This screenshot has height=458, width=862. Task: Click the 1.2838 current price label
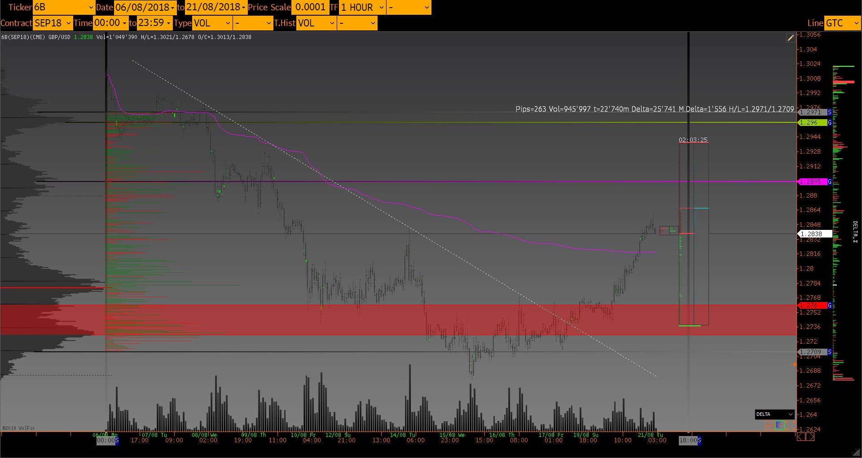[814, 234]
